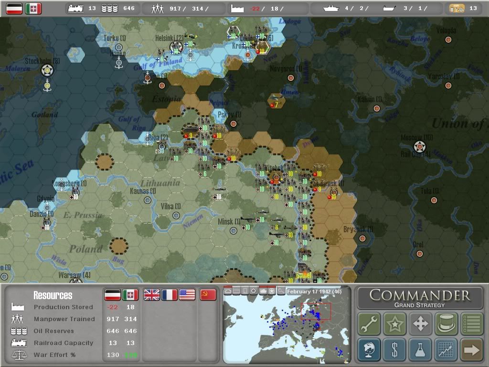Click the War Effort % label
Screen dimensions: 489x367
(54, 355)
